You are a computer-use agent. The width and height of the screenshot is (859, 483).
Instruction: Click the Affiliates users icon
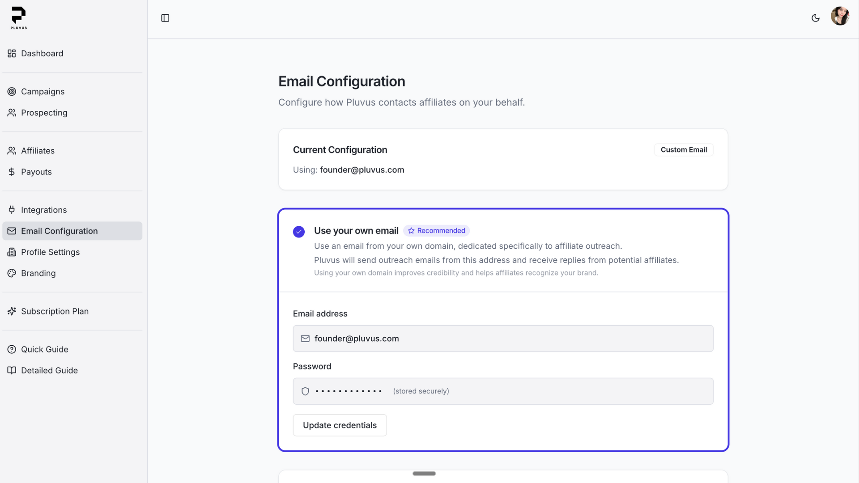click(x=12, y=151)
